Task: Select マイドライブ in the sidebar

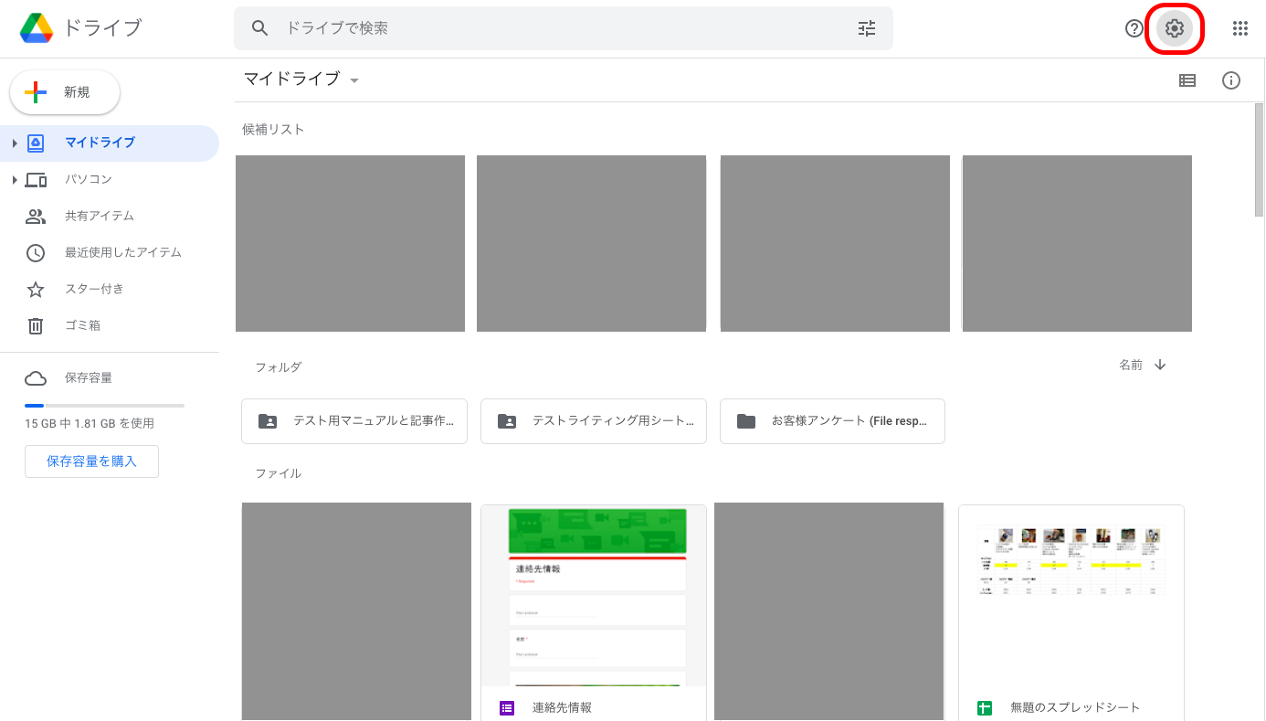Action: (110, 143)
